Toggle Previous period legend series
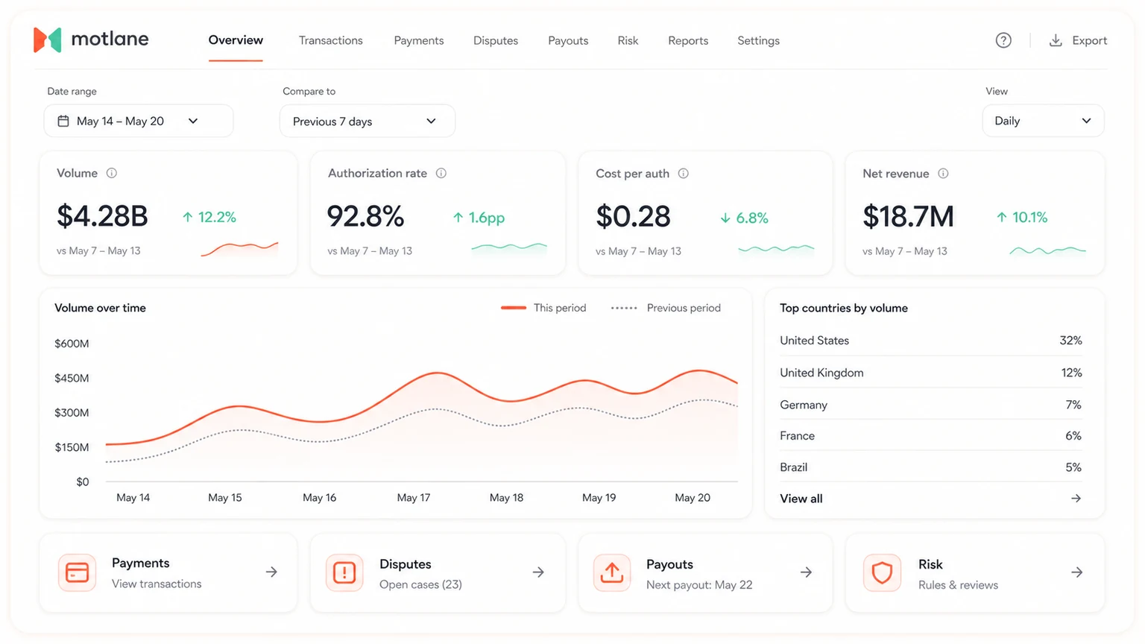The height and width of the screenshot is (644, 1145). coord(666,308)
